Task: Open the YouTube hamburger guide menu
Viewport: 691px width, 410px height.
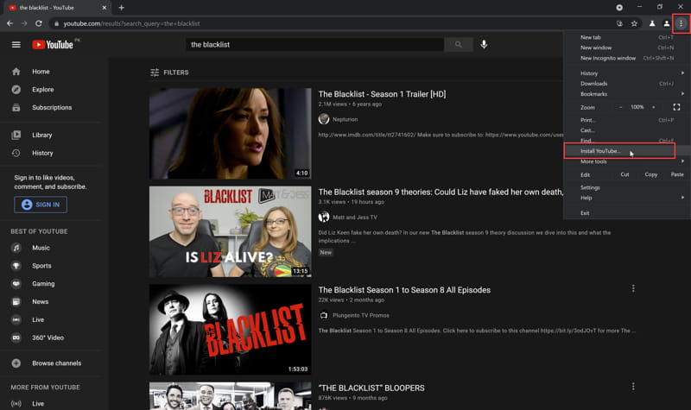Action: 16,45
